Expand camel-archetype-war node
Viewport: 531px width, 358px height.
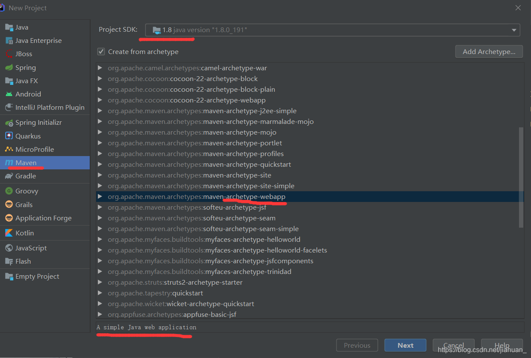100,68
